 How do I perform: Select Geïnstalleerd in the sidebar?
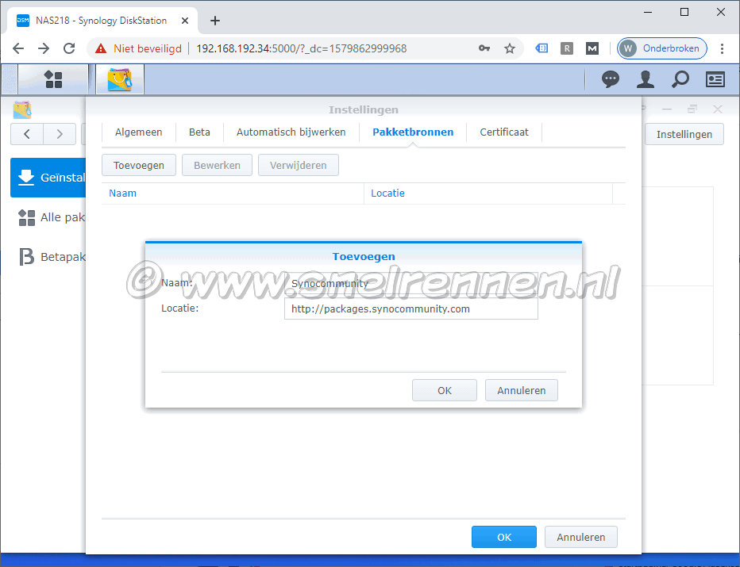(x=48, y=177)
